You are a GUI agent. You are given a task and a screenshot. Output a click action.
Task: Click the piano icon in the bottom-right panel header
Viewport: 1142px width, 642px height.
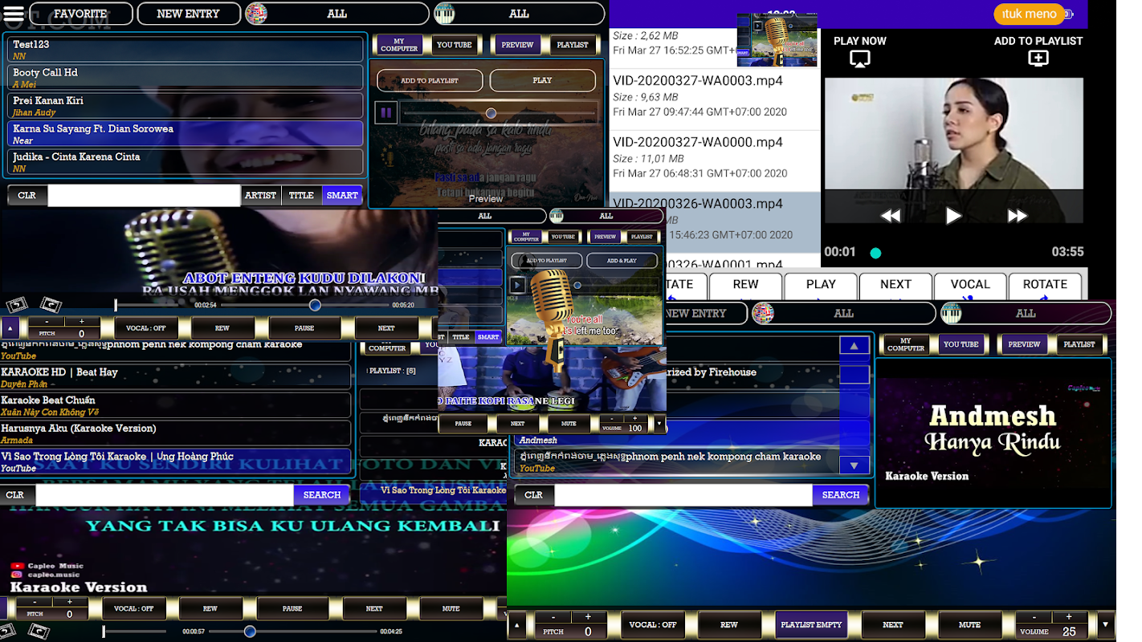951,313
